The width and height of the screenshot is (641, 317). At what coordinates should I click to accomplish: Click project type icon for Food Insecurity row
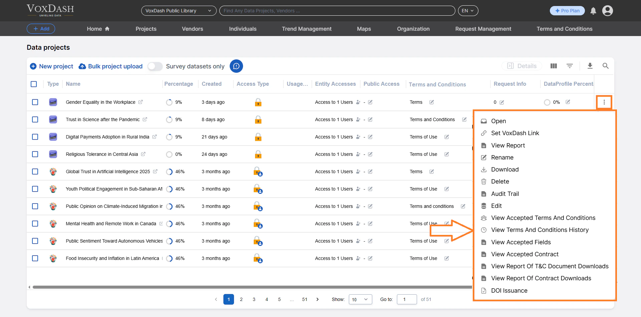pyautogui.click(x=53, y=258)
